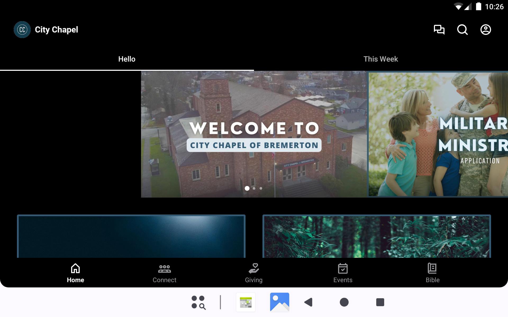This screenshot has height=317, width=508.
Task: Select the second carousel page dot
Action: point(254,188)
